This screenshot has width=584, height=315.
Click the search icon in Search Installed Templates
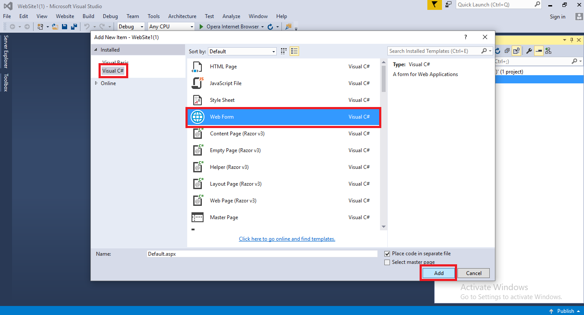tap(485, 51)
